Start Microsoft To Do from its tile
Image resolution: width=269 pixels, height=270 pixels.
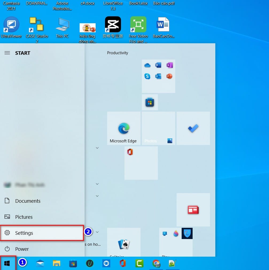click(193, 128)
